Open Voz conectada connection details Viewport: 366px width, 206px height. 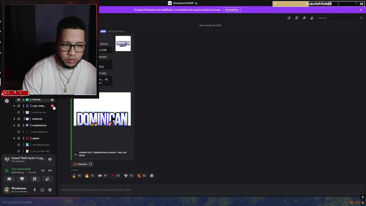[x=21, y=169]
